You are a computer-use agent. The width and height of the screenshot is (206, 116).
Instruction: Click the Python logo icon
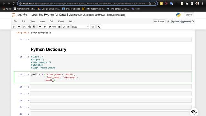pyautogui.click(x=178, y=15)
